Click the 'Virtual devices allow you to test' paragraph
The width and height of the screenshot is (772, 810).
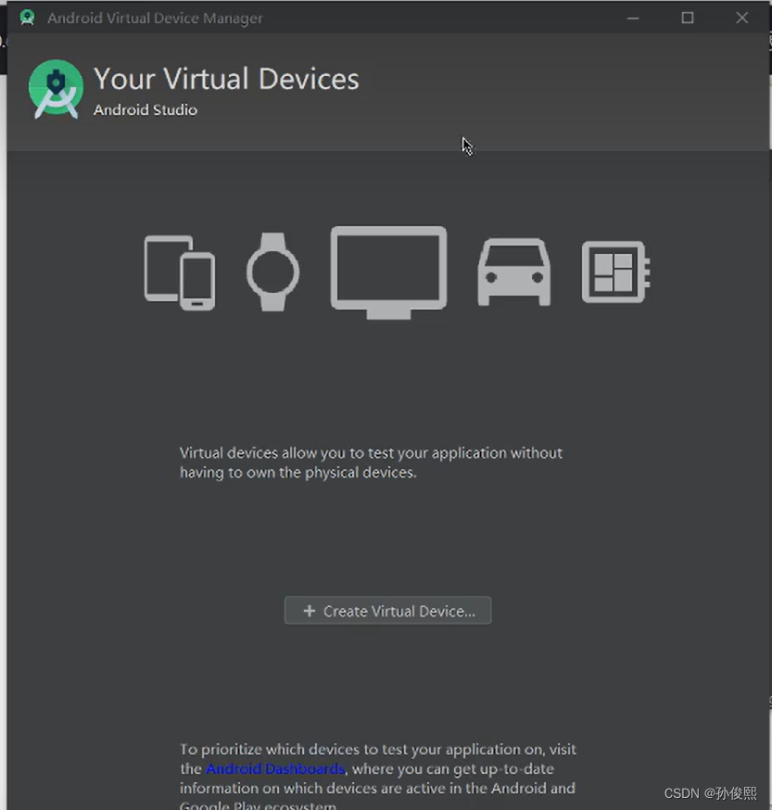[371, 462]
